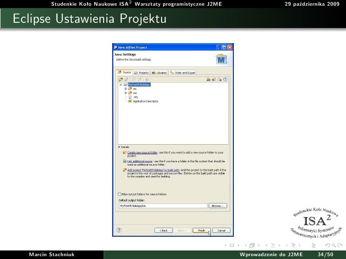The width and height of the screenshot is (346, 259).
Task: Click the Link Additional Source icon at toolbar right
Action: (208, 80)
